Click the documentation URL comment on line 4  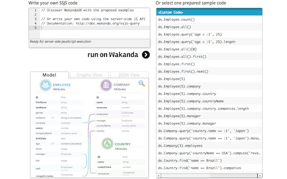(x=108, y=23)
